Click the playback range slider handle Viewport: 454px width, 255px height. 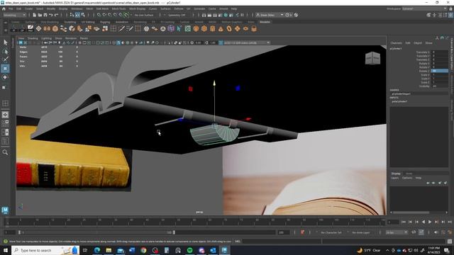click(x=174, y=232)
